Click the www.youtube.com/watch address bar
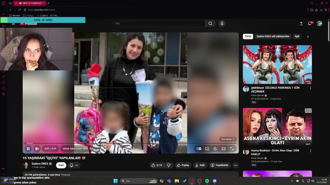 (x=42, y=10)
